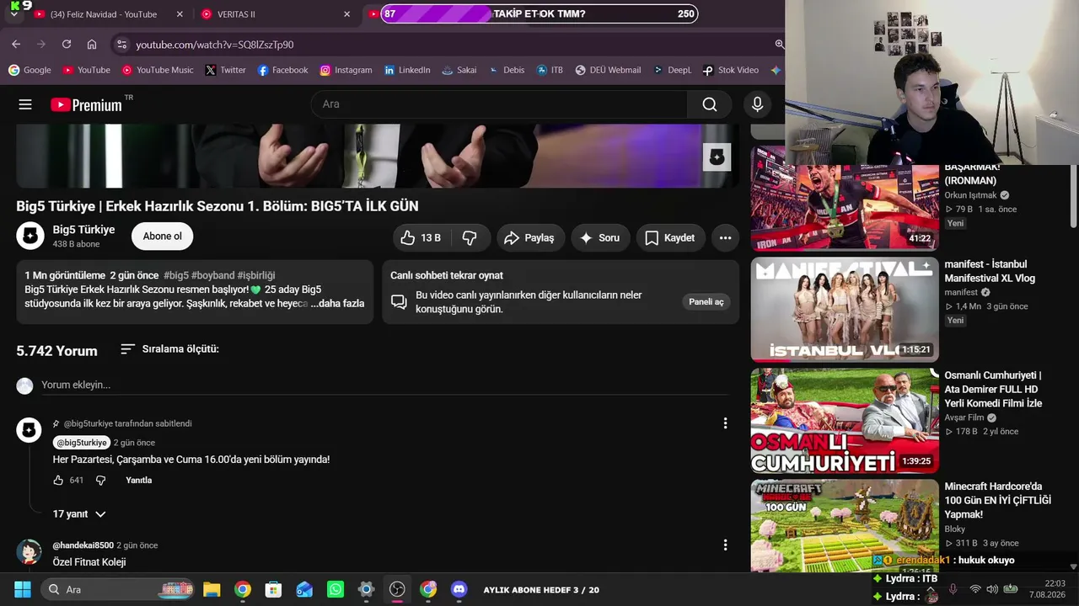Open Windows Start menu
Image resolution: width=1079 pixels, height=606 pixels.
pos(23,589)
